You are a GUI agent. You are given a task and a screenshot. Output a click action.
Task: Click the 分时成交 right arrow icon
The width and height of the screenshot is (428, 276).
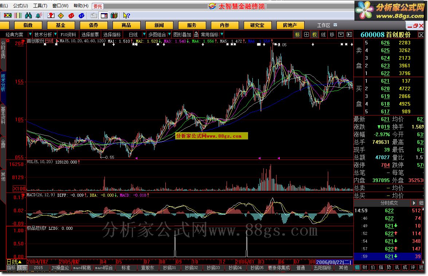click(x=414, y=203)
